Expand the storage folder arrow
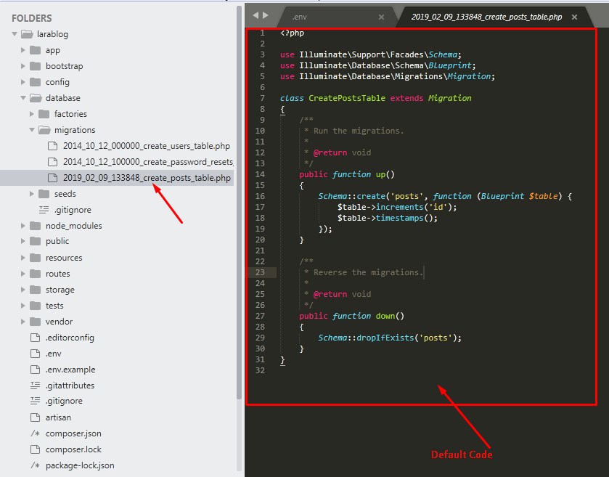609x477 pixels. pyautogui.click(x=23, y=290)
